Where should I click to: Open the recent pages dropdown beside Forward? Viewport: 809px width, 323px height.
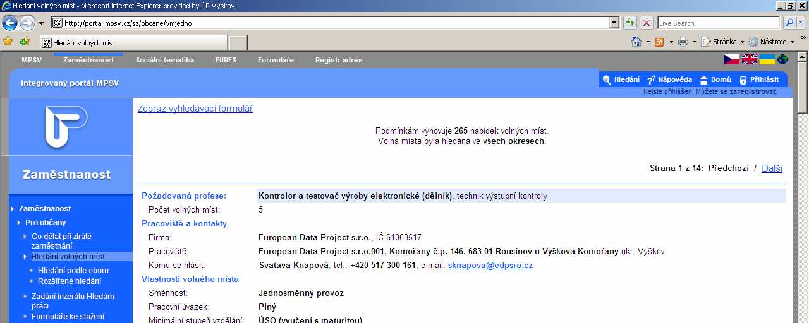(41, 23)
